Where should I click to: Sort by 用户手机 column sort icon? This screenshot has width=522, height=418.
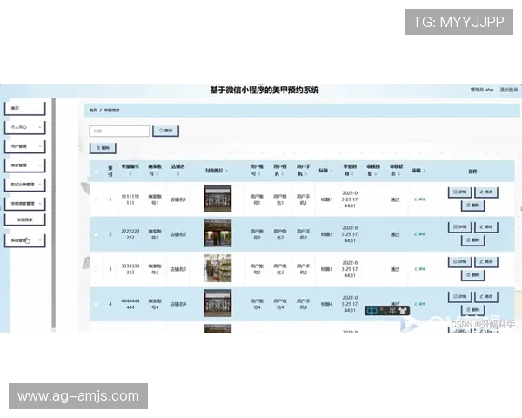[x=305, y=174]
